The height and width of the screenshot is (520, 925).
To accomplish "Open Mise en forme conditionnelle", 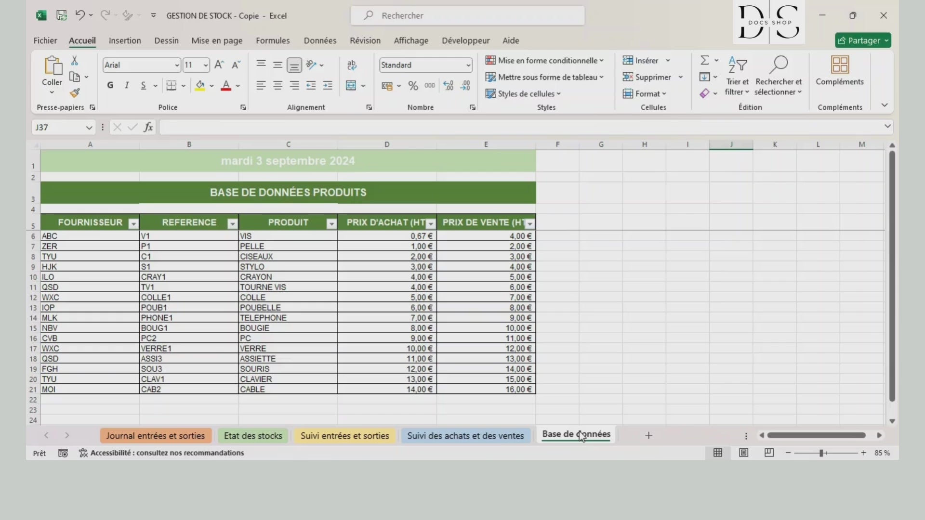I will pyautogui.click(x=544, y=60).
